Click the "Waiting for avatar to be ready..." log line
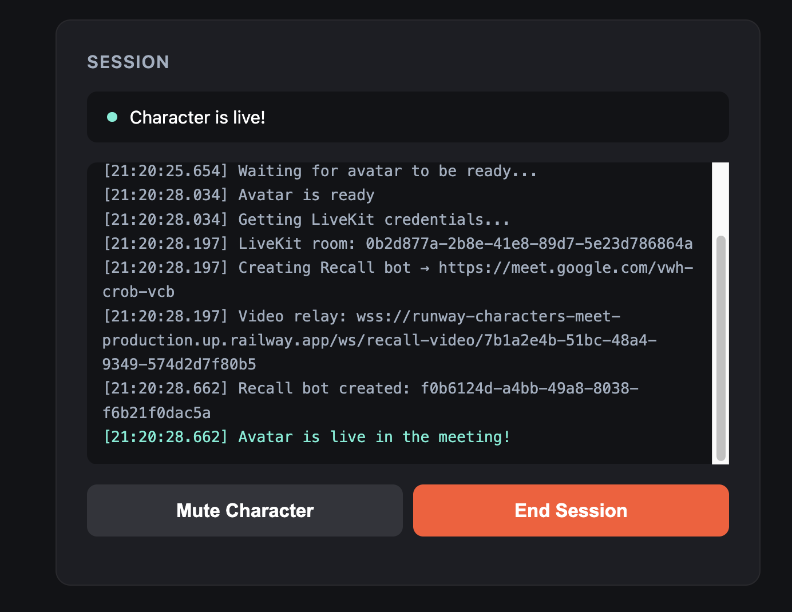Image resolution: width=792 pixels, height=612 pixels. (387, 171)
